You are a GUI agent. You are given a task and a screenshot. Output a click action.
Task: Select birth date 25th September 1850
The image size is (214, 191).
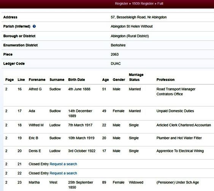point(81,185)
